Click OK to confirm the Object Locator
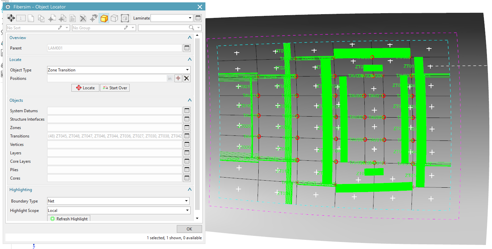The height and width of the screenshot is (249, 492). [x=189, y=229]
